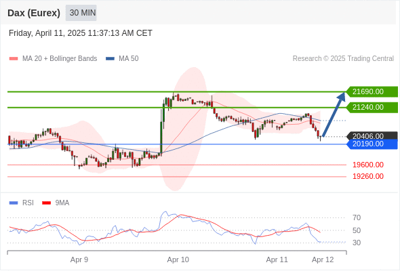Click the RSI 70 level label
400x271 pixels.
[x=357, y=217]
